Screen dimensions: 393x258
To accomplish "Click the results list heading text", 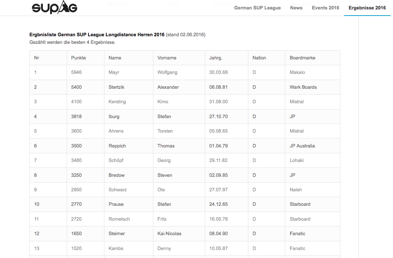I will [97, 35].
